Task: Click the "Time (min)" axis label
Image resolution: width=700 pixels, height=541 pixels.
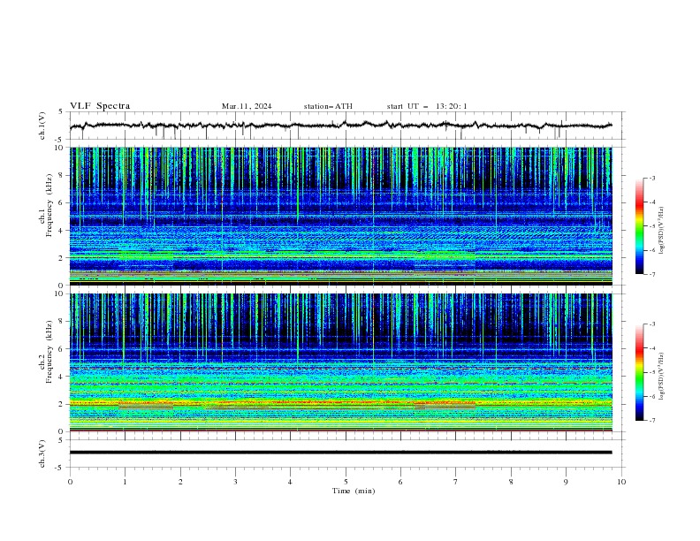Action: [x=354, y=491]
